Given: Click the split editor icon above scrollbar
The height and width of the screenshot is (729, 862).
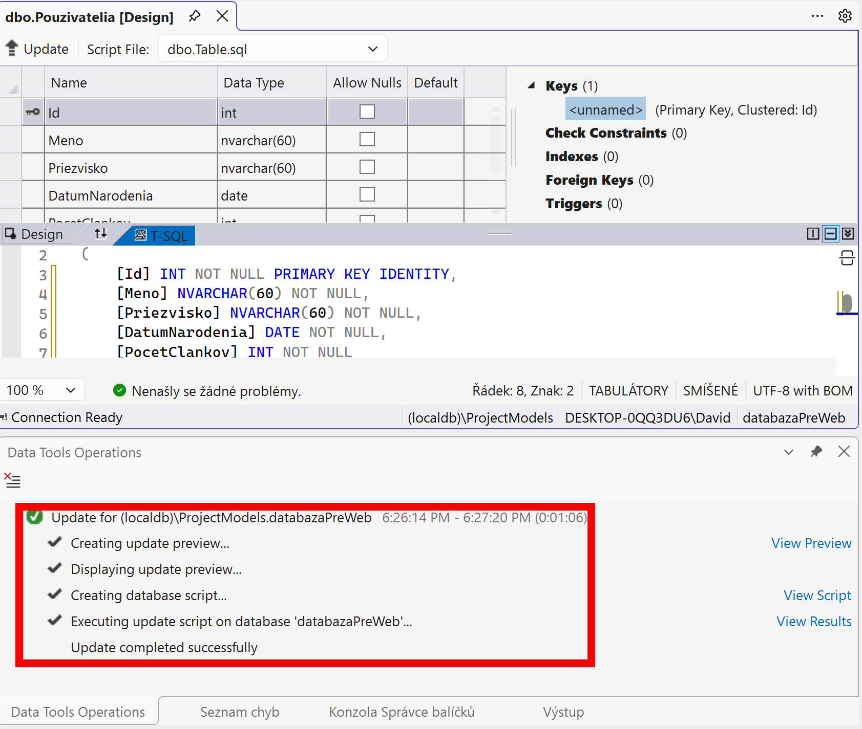Looking at the screenshot, I should pos(847,257).
